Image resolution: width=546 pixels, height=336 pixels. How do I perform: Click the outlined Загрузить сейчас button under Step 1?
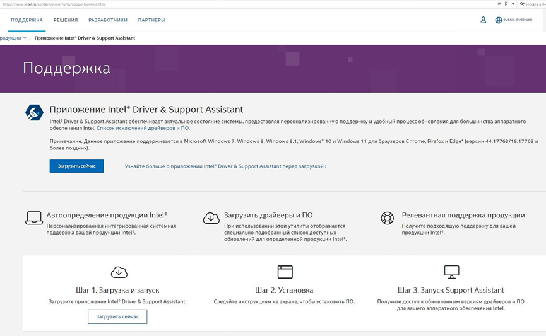point(117,317)
